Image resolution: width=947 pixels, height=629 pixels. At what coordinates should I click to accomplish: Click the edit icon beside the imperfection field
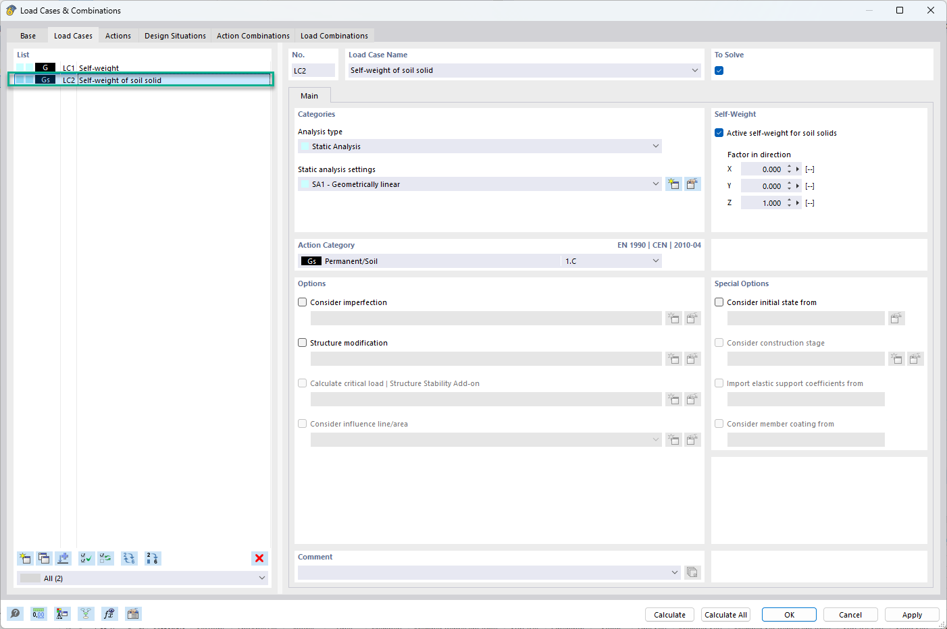pos(692,319)
